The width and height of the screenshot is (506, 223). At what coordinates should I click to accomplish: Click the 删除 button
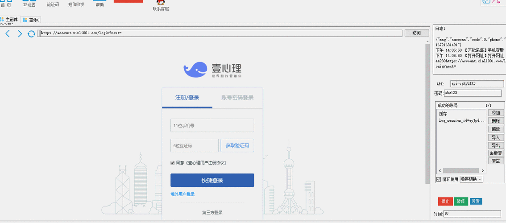(496, 121)
